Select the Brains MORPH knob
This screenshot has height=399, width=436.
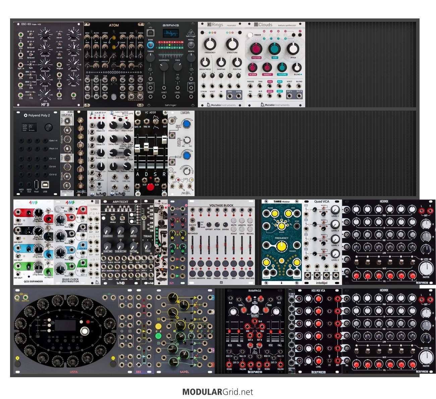[191, 58]
